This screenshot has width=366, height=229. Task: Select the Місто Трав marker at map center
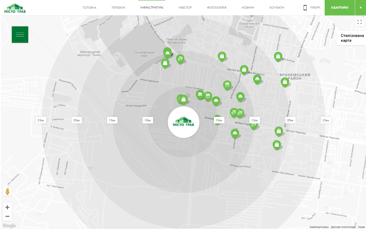tap(183, 122)
